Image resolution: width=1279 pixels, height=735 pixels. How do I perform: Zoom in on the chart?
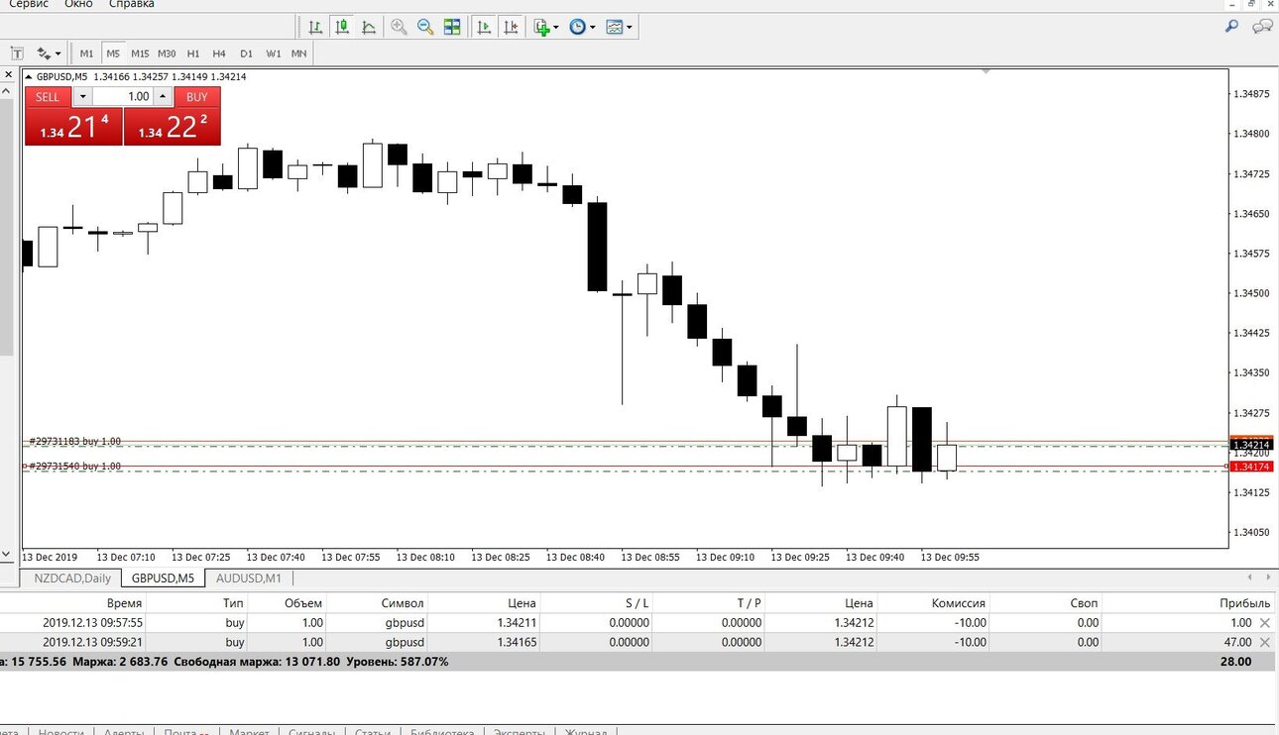[399, 28]
